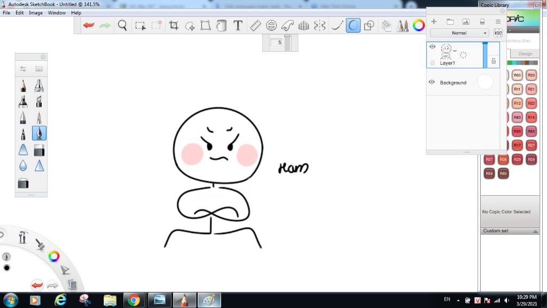The width and height of the screenshot is (547, 308).
Task: Open Brush Properties sliders icon
Action: click(x=23, y=69)
